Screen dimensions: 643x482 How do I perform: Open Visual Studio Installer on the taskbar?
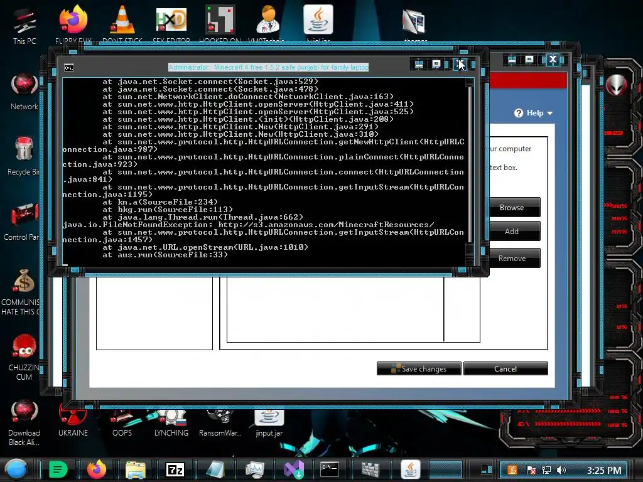coord(294,469)
